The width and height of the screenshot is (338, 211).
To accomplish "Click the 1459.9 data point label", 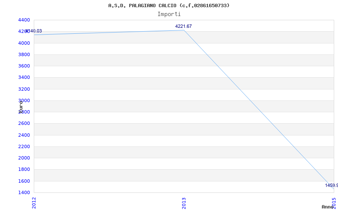I will click(x=332, y=185).
